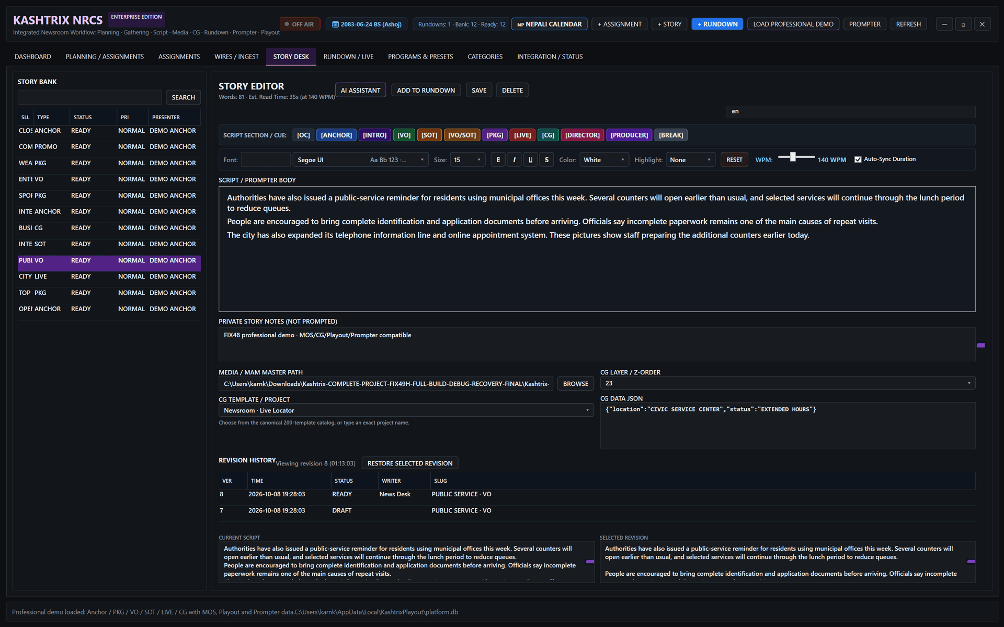The image size is (1004, 627).
Task: Browse for media master path
Action: click(x=576, y=384)
